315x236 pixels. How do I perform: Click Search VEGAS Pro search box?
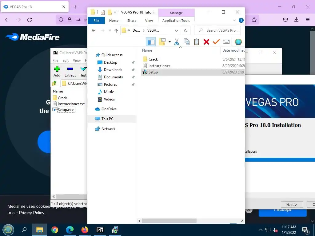(217, 30)
